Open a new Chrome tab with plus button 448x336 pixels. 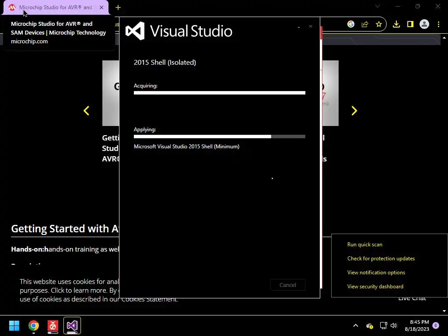(x=118, y=7)
